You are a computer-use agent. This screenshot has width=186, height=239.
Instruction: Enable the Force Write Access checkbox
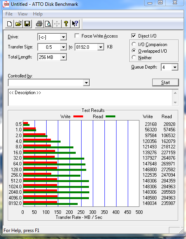click(x=77, y=36)
